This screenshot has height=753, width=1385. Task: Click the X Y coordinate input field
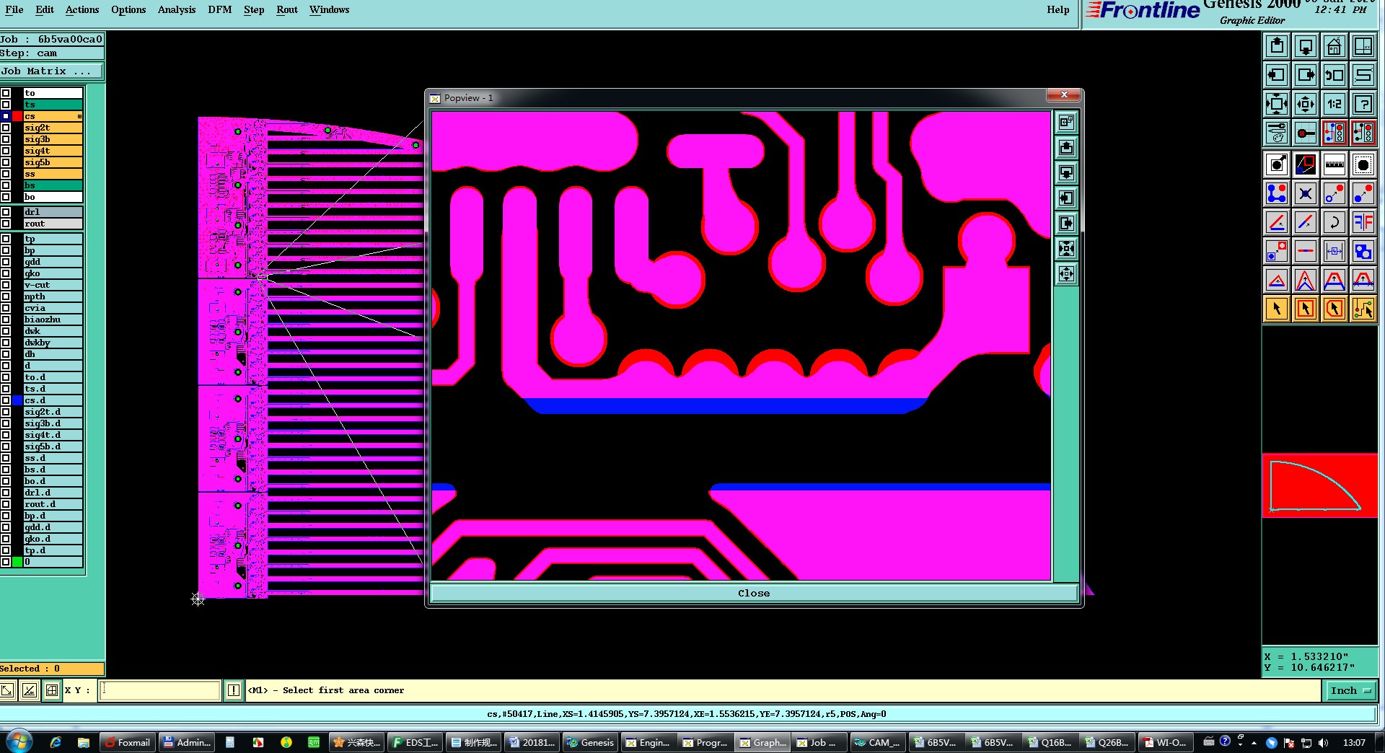tap(159, 690)
